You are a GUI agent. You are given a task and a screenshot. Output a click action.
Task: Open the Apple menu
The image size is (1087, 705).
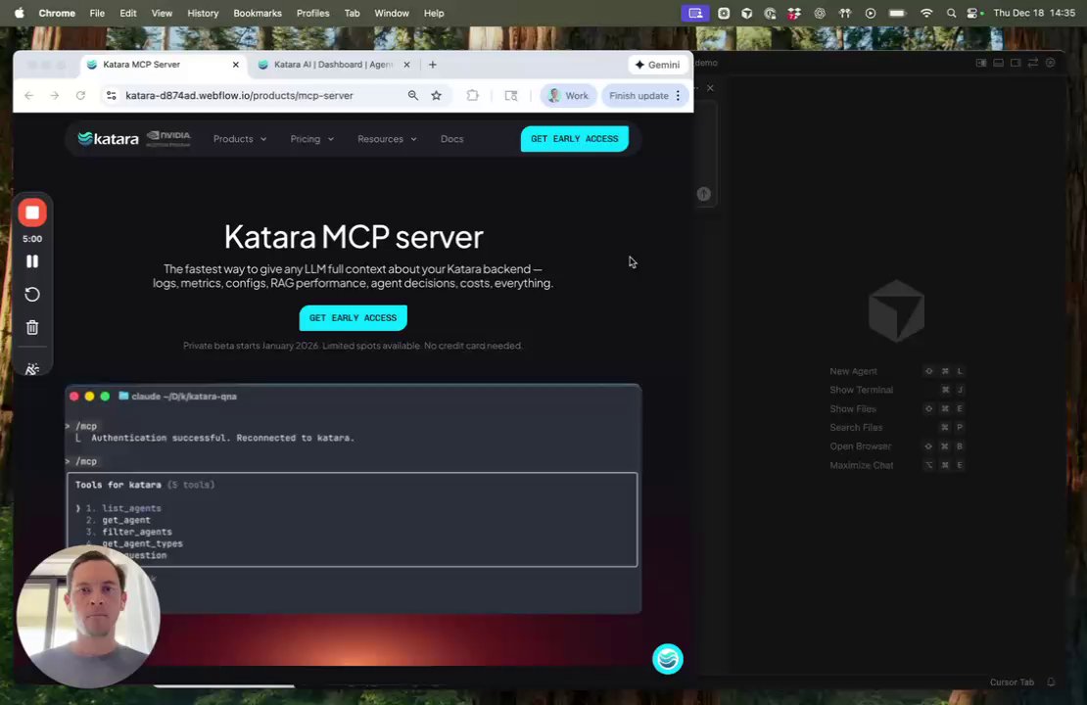click(19, 13)
